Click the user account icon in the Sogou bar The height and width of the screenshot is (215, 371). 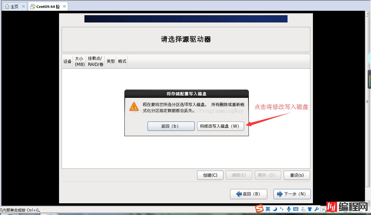pos(303,209)
